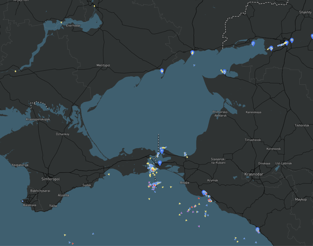Select the Anapa label on the coast
313x246 pixels.
(185, 182)
